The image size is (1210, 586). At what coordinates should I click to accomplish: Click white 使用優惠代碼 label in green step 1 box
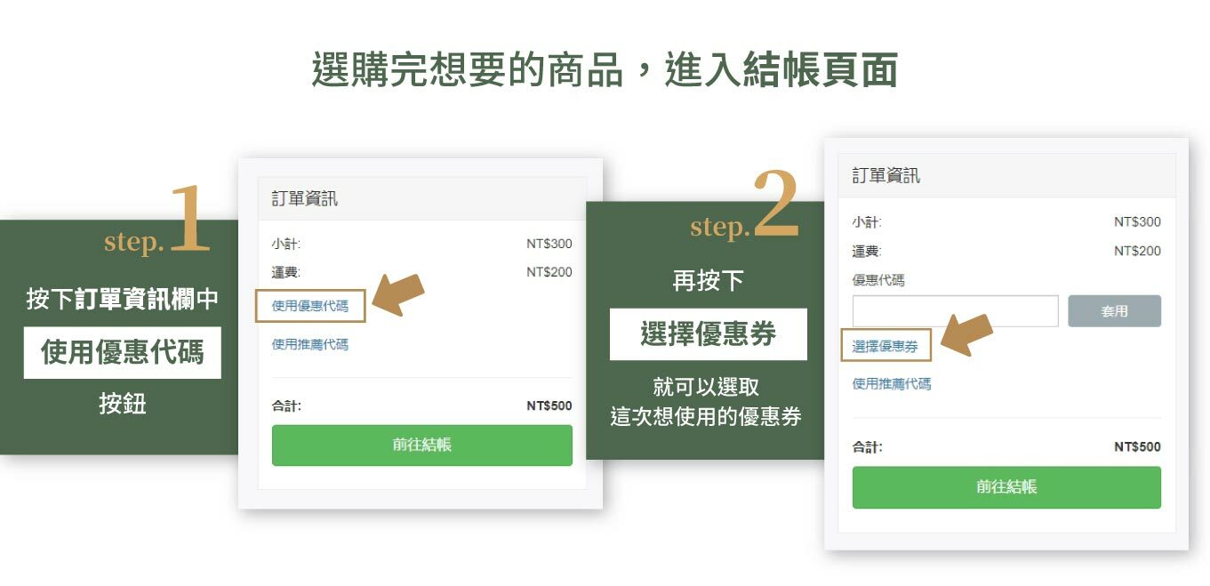coord(122,352)
